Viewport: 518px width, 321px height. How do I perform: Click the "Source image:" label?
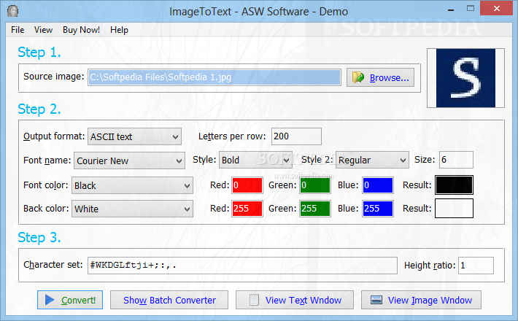54,77
